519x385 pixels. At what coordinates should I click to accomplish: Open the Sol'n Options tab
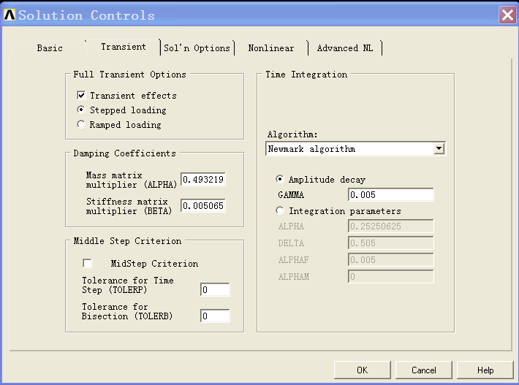(x=197, y=48)
